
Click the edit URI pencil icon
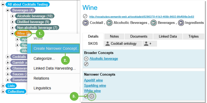tap(85, 16)
